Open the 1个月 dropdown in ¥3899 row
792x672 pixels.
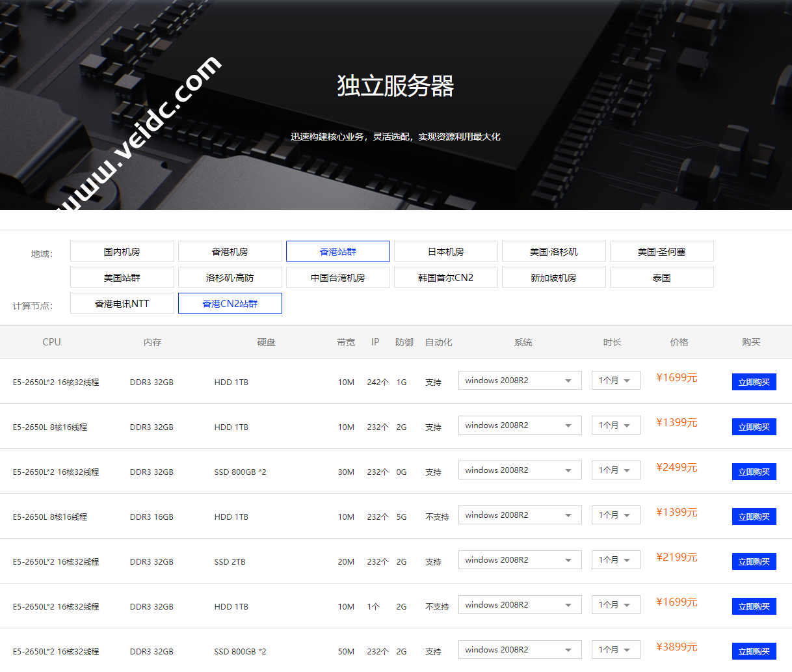tap(615, 650)
